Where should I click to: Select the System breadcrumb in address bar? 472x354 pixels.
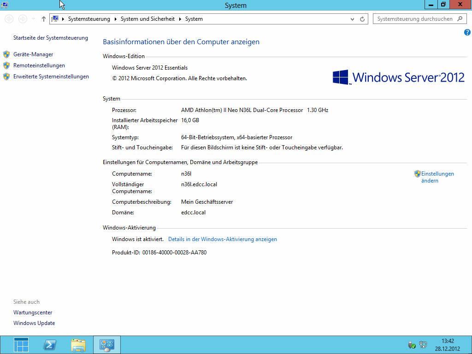[x=194, y=18]
